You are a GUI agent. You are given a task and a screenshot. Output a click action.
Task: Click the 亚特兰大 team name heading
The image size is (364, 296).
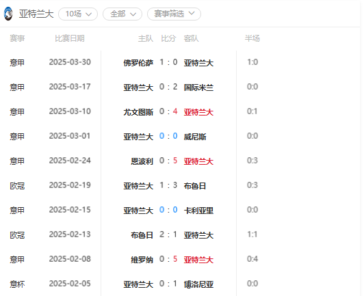[x=36, y=14]
